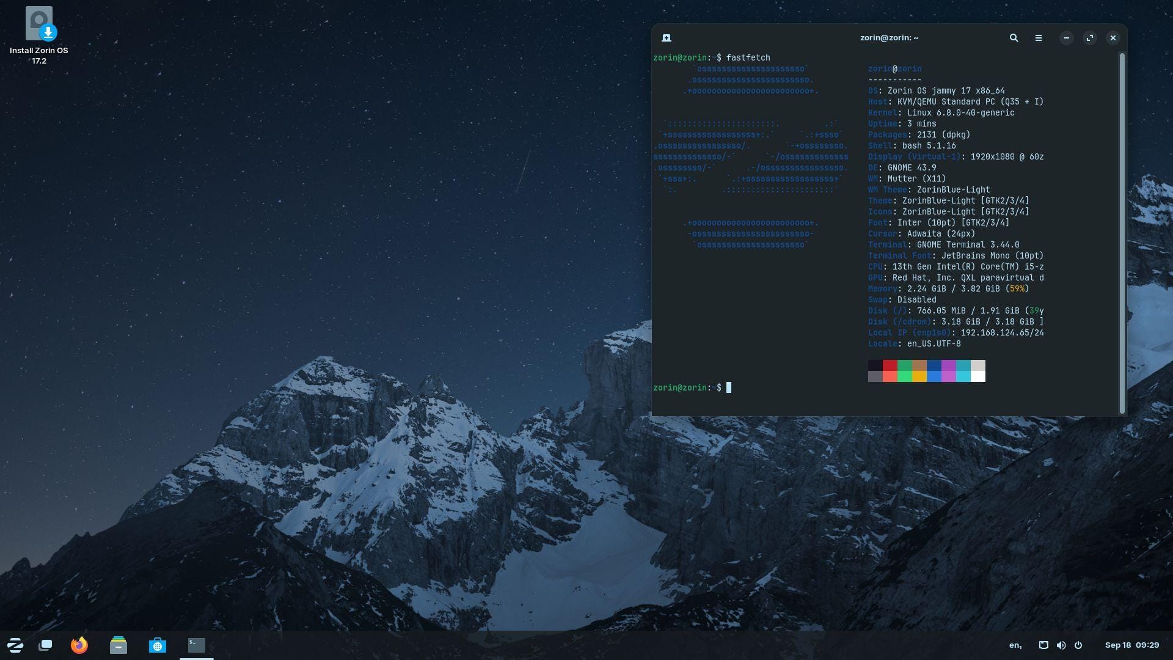This screenshot has height=660, width=1173.
Task: Click the network indicator in the system tray
Action: tap(1043, 645)
